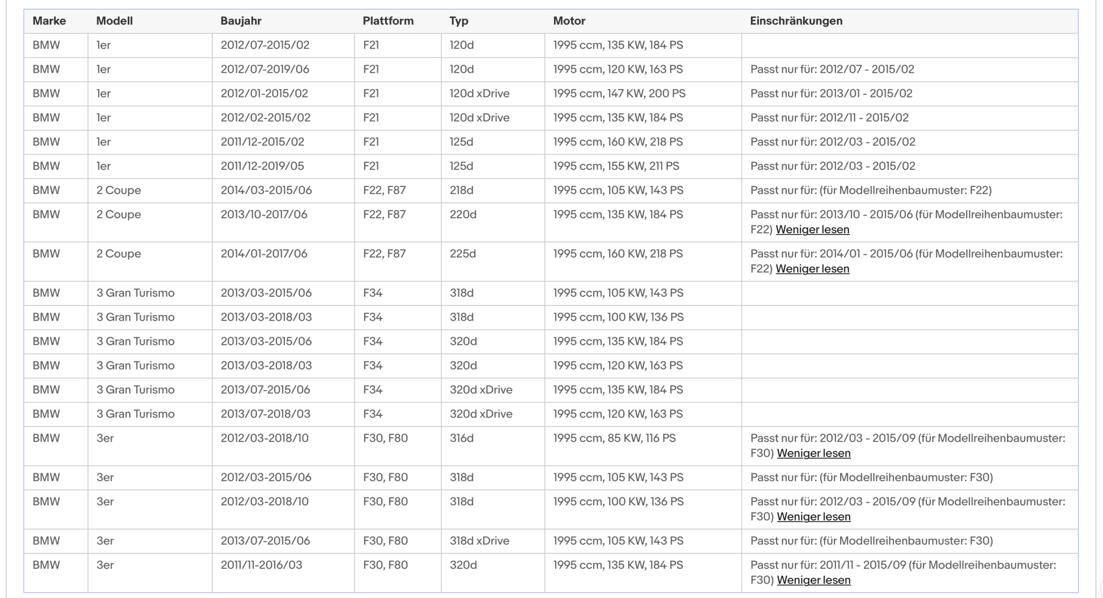This screenshot has height=598, width=1103.
Task: Click the '85 KW, 116 PS' motor cell
Action: [643, 446]
